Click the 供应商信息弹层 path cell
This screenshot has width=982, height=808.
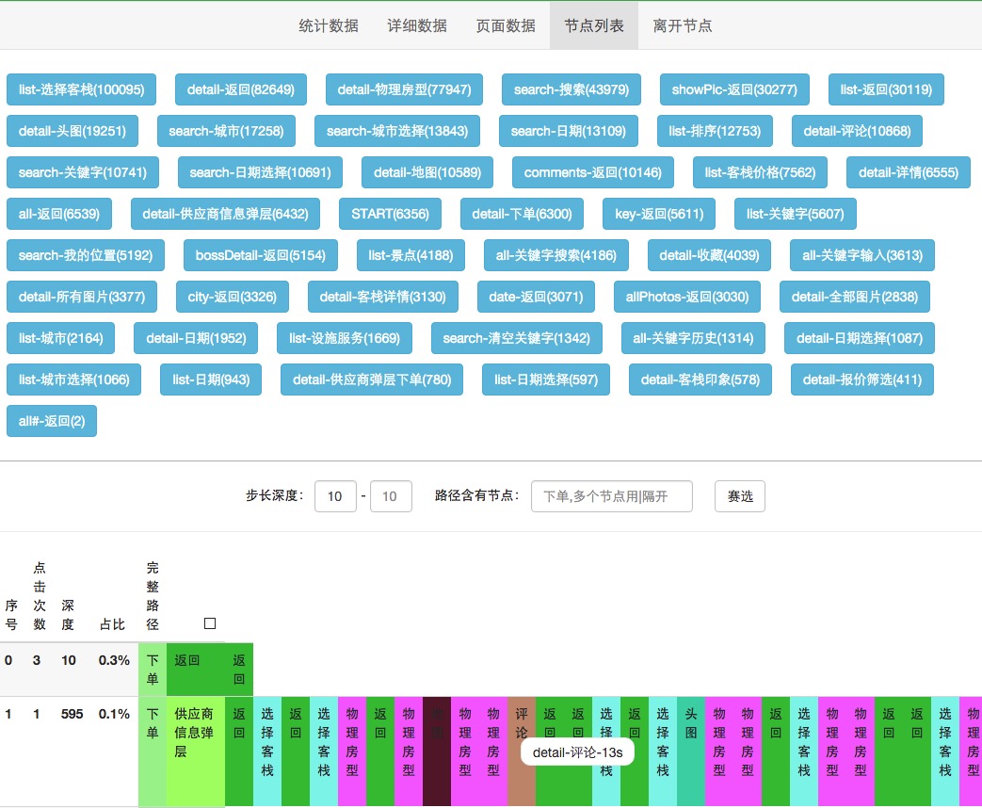pyautogui.click(x=196, y=751)
